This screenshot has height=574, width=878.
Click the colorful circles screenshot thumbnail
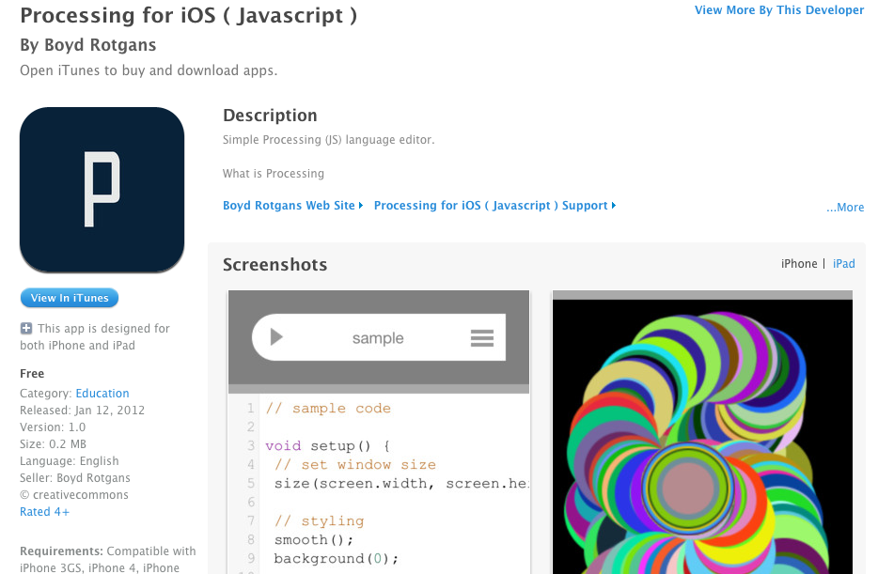coord(702,432)
